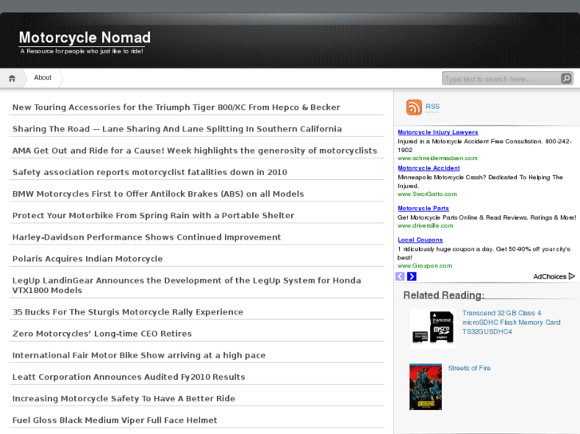Click the AdChoices label
580x434 pixels.
(x=550, y=276)
